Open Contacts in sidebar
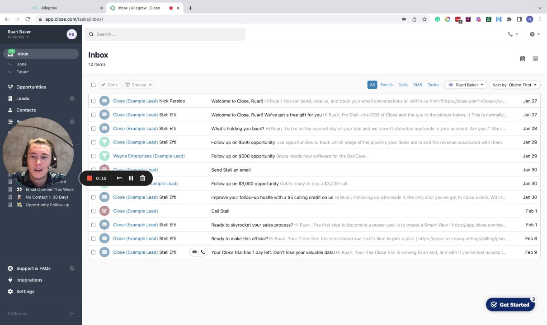Image resolution: width=547 pixels, height=325 pixels. coord(26,110)
